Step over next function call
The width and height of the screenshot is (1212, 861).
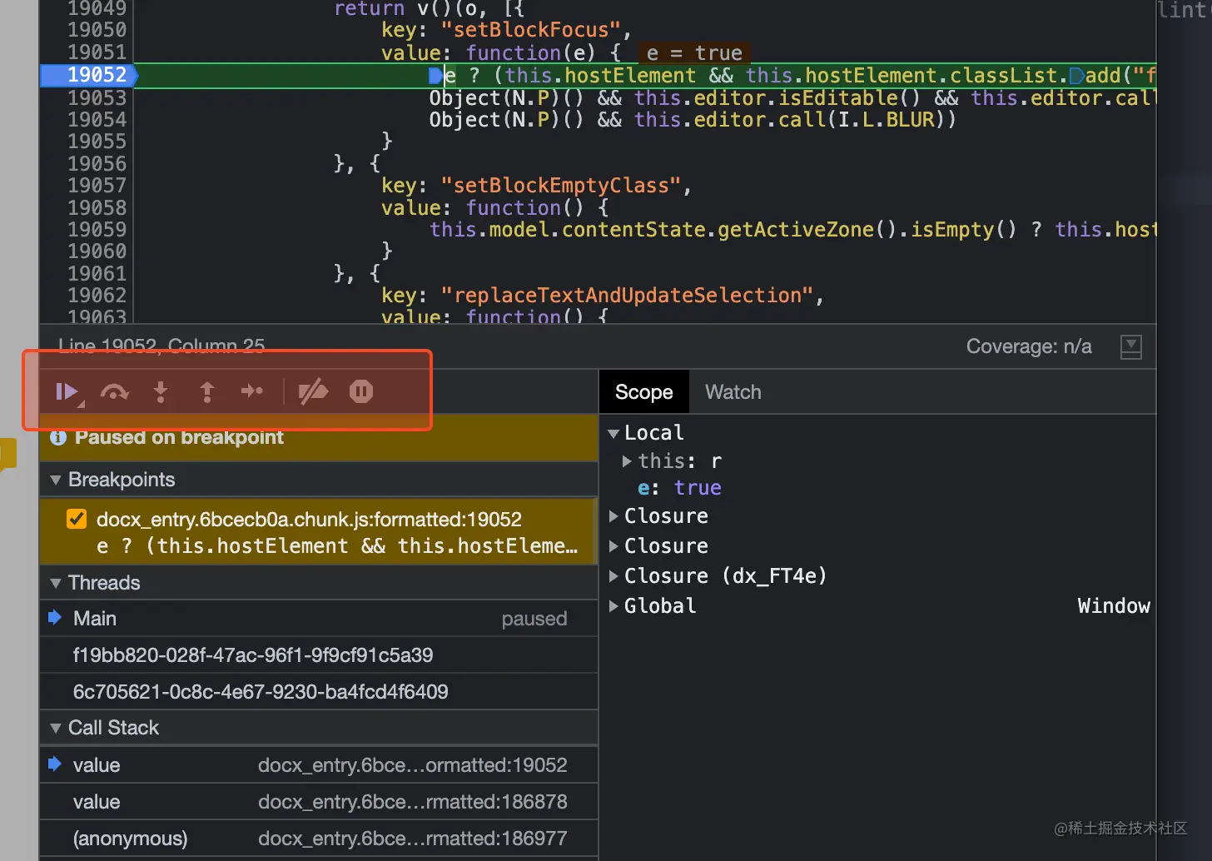point(114,391)
